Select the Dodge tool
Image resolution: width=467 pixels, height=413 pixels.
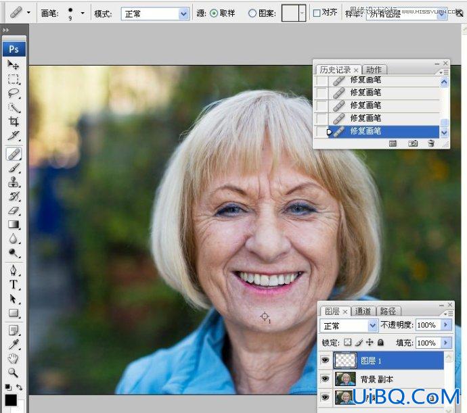[x=13, y=253]
